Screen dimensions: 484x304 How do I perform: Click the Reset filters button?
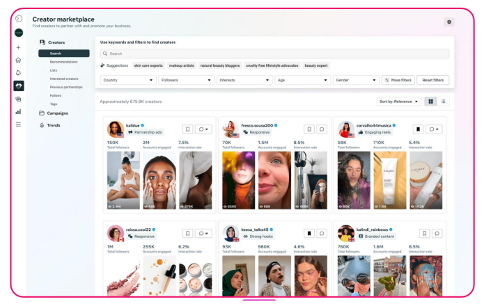432,80
